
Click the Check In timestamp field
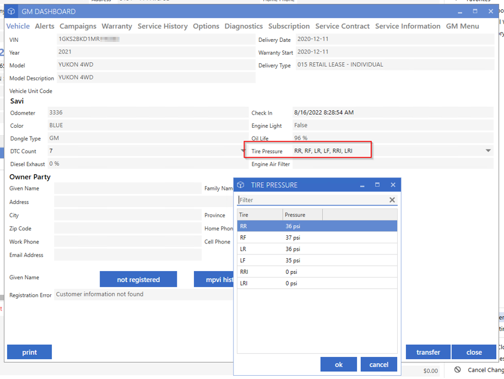(393, 112)
